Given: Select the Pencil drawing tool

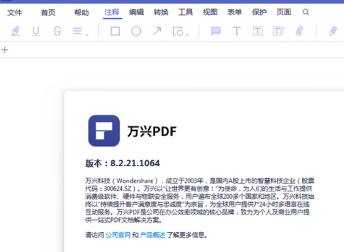Looking at the screenshot, I should [333, 31].
